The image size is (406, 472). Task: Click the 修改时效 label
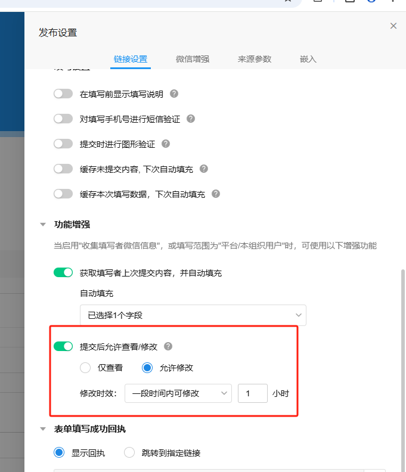(98, 393)
